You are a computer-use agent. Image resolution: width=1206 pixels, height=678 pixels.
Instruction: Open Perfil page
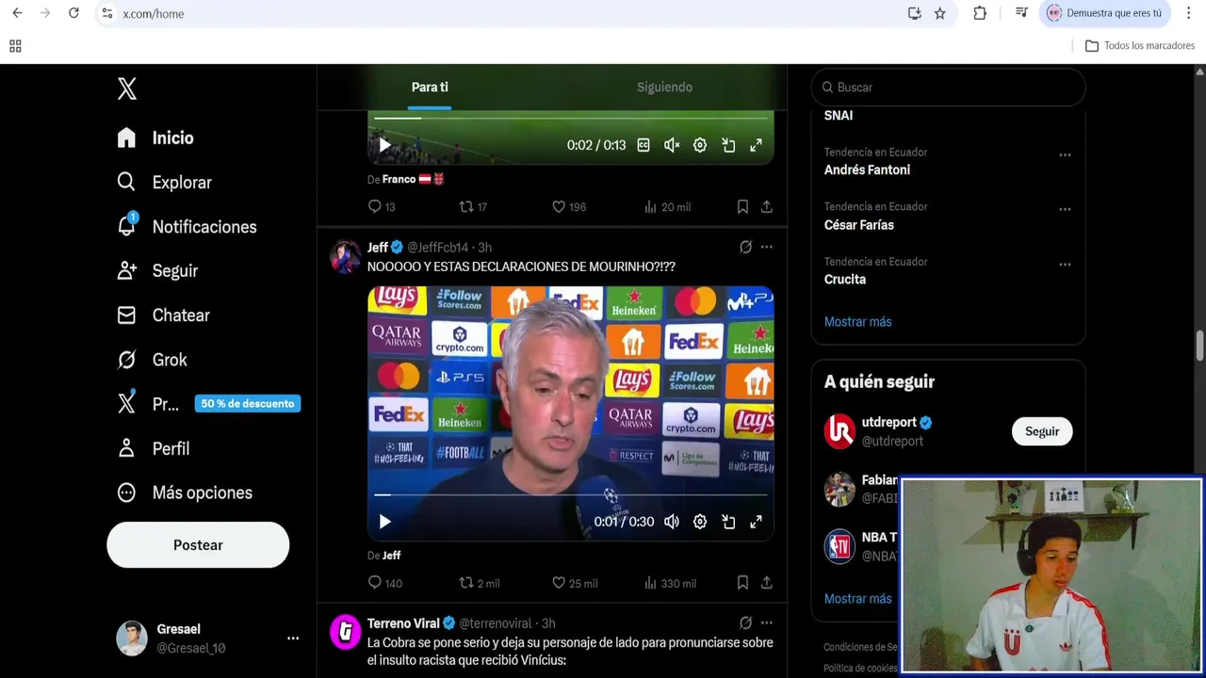tap(153, 448)
